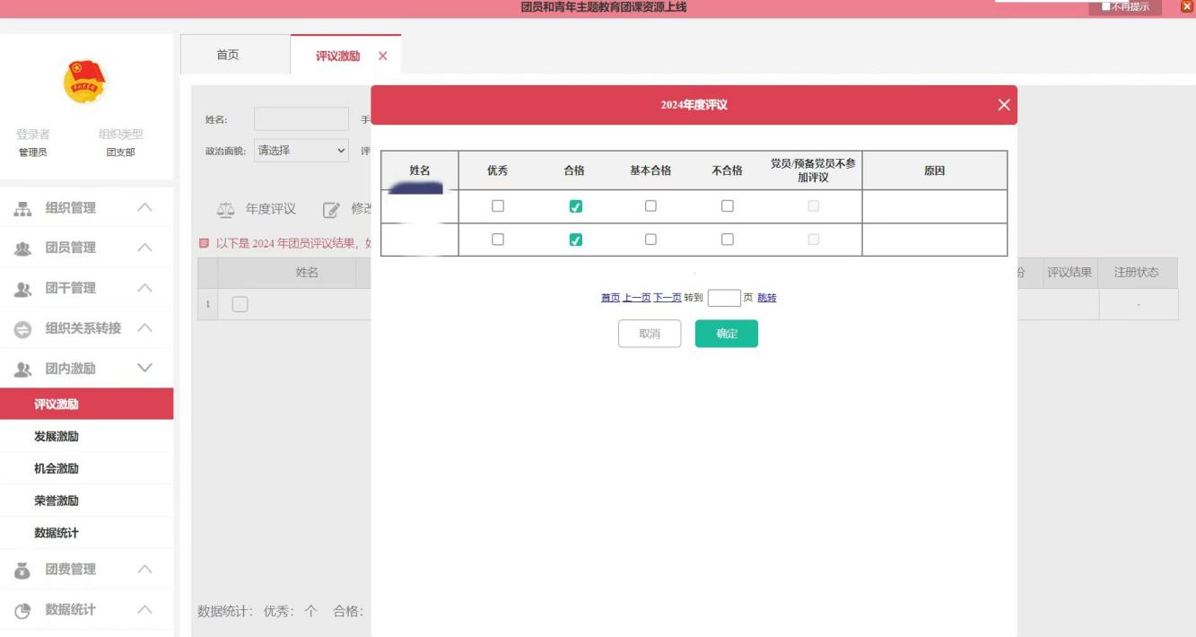The image size is (1196, 637).
Task: Switch to the 首页 tab
Action: point(228,56)
